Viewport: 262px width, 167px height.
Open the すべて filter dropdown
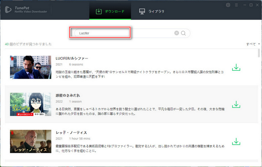[x=253, y=44]
